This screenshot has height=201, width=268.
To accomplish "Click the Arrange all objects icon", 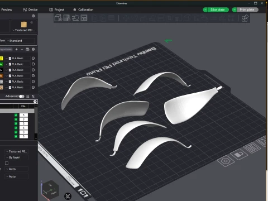I will point(84,18).
